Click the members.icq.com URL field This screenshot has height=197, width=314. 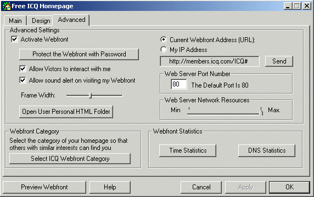tap(210, 61)
